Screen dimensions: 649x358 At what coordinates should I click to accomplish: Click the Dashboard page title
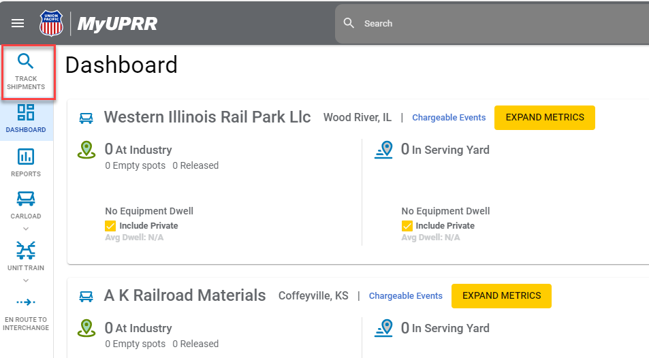[121, 65]
